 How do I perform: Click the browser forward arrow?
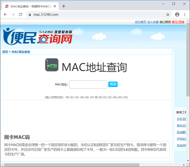click(13, 15)
